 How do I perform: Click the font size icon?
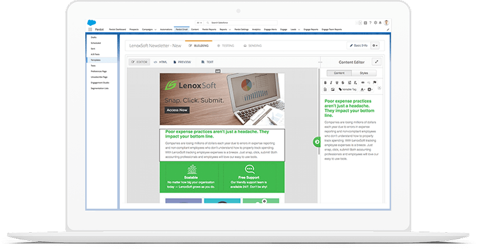pos(349,82)
